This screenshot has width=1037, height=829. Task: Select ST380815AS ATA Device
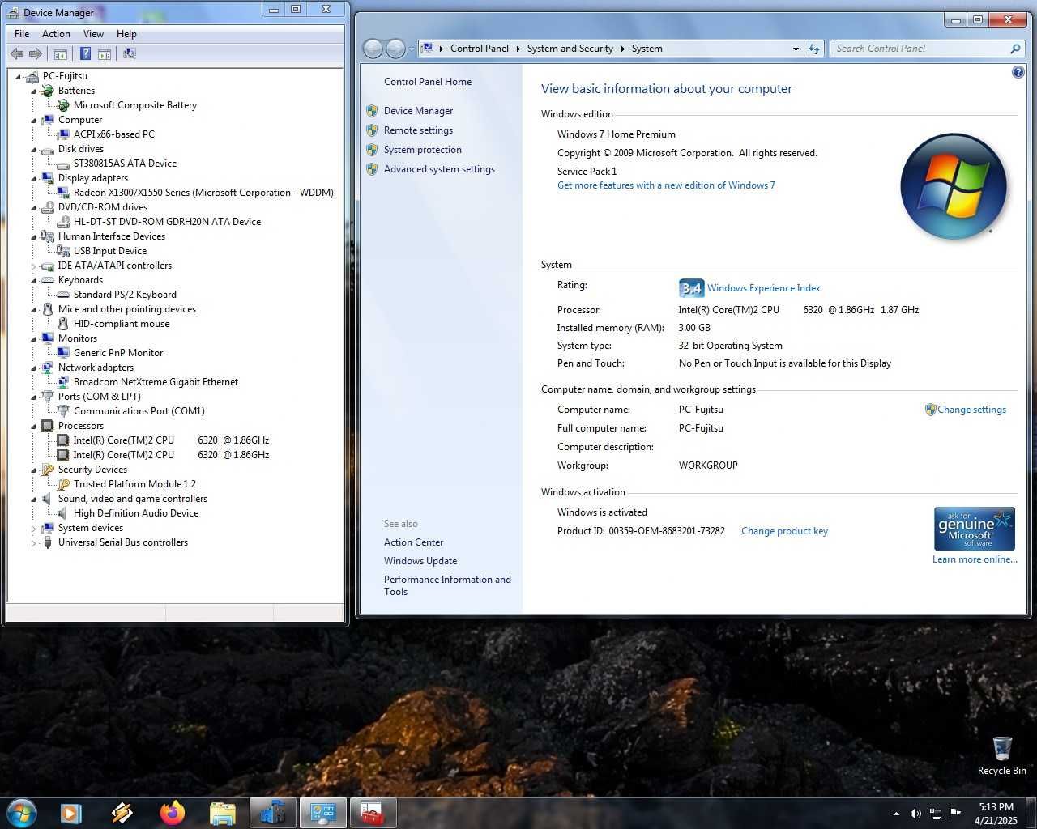(x=125, y=164)
